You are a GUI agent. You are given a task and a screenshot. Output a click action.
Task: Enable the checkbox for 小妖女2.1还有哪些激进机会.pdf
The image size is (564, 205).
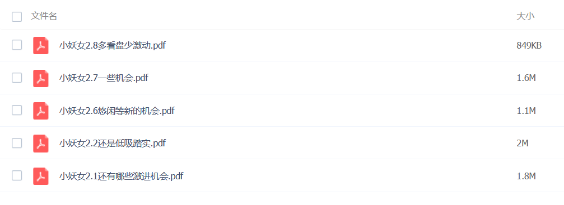tap(17, 175)
